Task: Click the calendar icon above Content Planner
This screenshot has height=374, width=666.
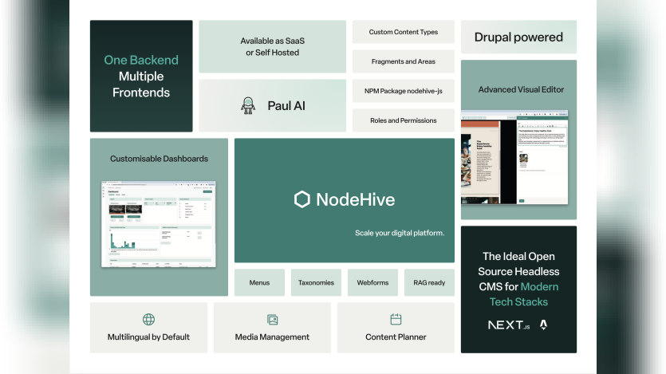Action: (396, 319)
